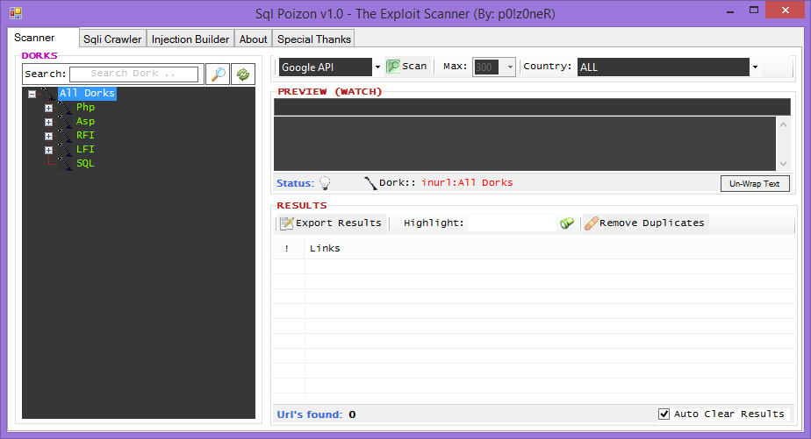
Task: Open the Max results dropdown
Action: click(x=510, y=67)
